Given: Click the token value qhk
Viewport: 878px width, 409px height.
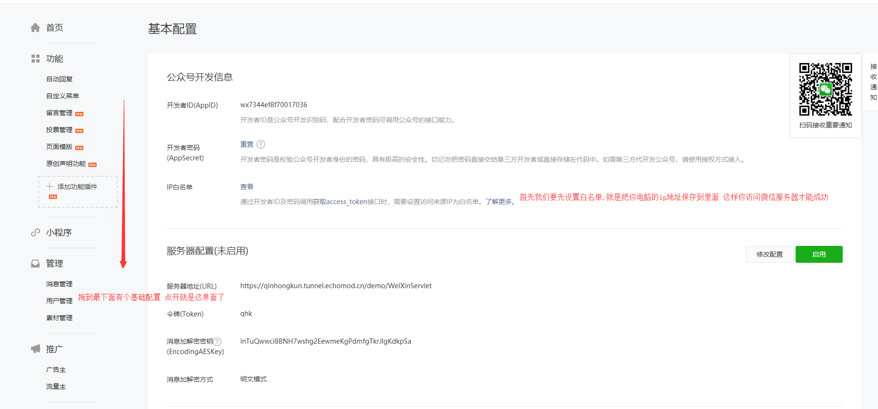Looking at the screenshot, I should click(x=246, y=314).
